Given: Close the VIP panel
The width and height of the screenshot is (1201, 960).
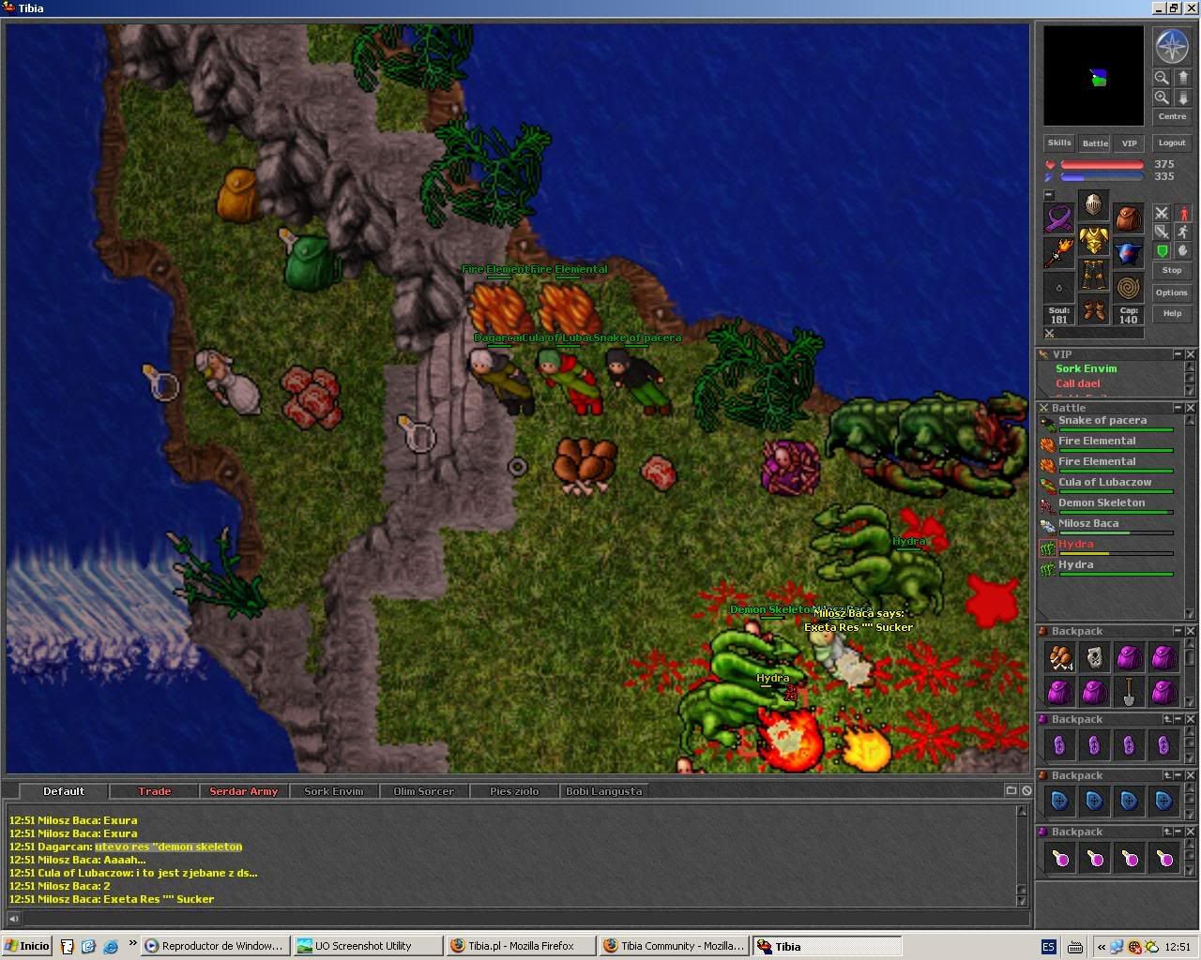Looking at the screenshot, I should pyautogui.click(x=1190, y=354).
